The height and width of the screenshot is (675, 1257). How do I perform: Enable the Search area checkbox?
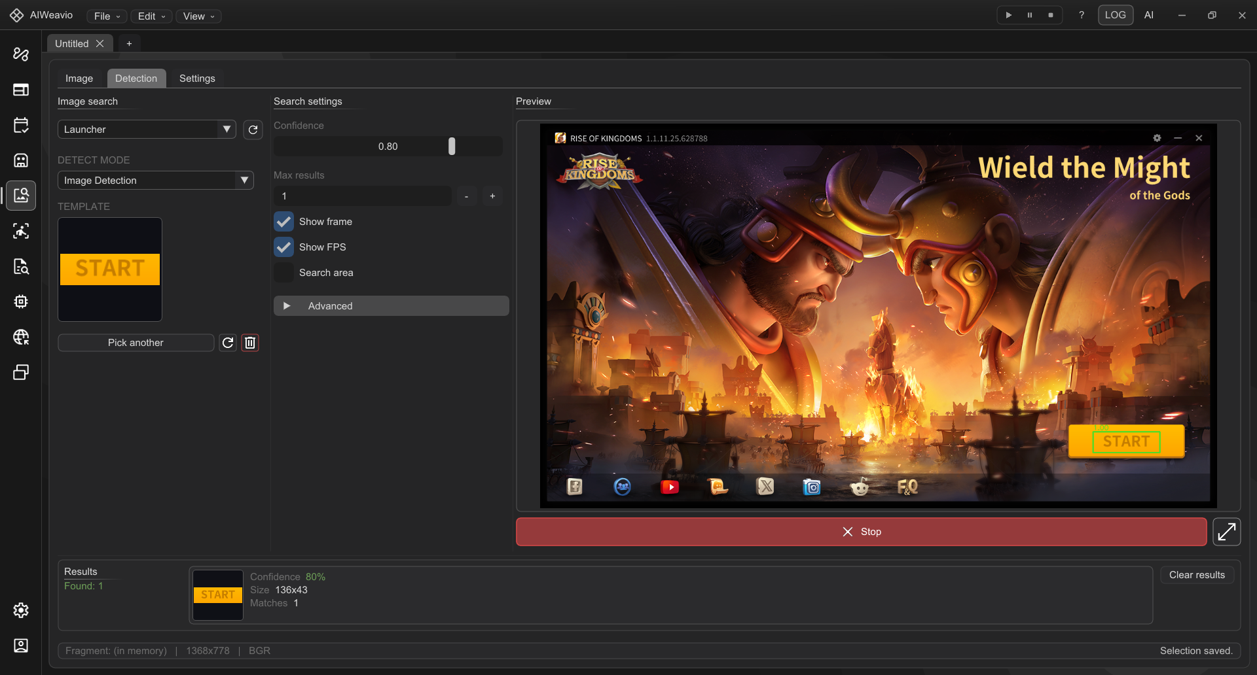(283, 273)
